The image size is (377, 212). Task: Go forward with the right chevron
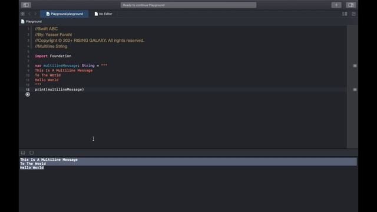point(35,14)
